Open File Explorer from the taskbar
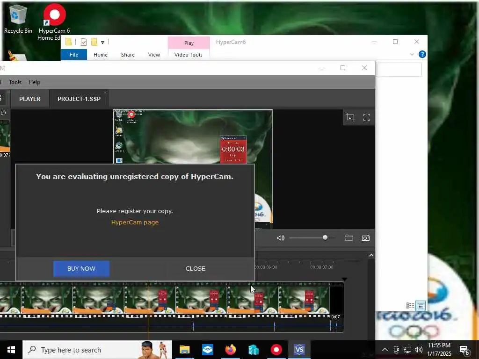The width and height of the screenshot is (479, 359). pyautogui.click(x=184, y=350)
